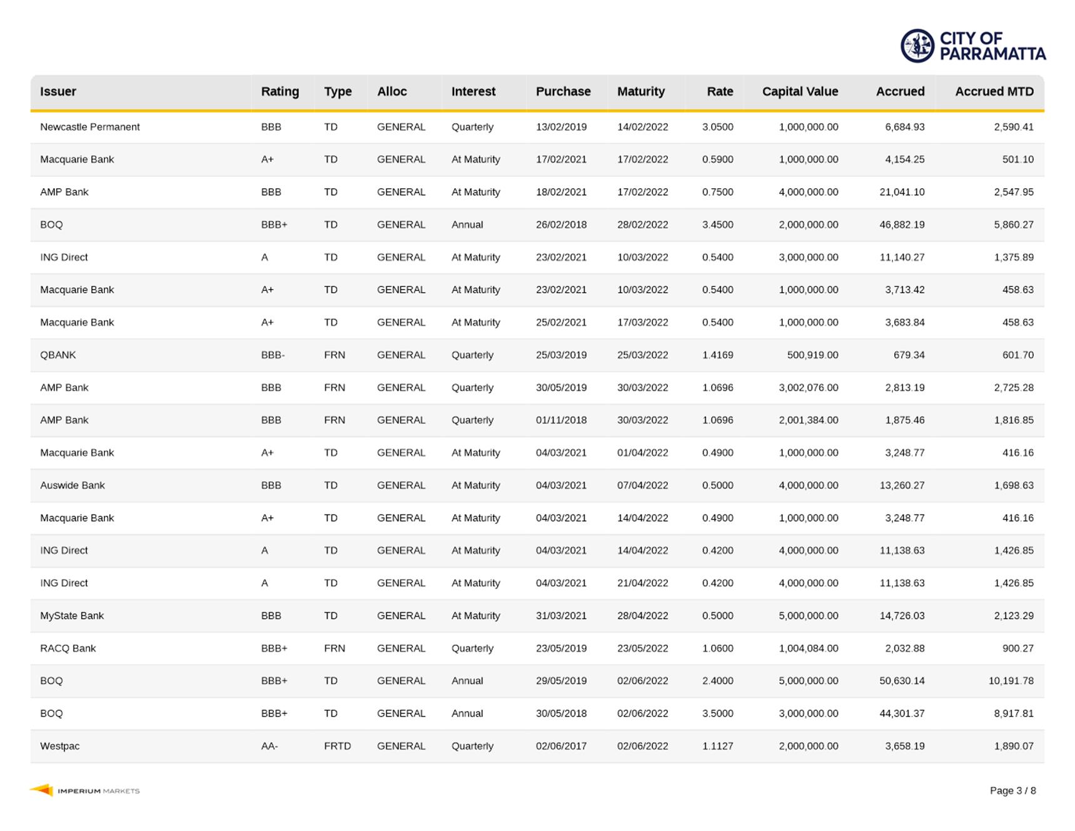The width and height of the screenshot is (1075, 831).
Task: Click the purchase date 26/02/2018
Action: click(561, 224)
